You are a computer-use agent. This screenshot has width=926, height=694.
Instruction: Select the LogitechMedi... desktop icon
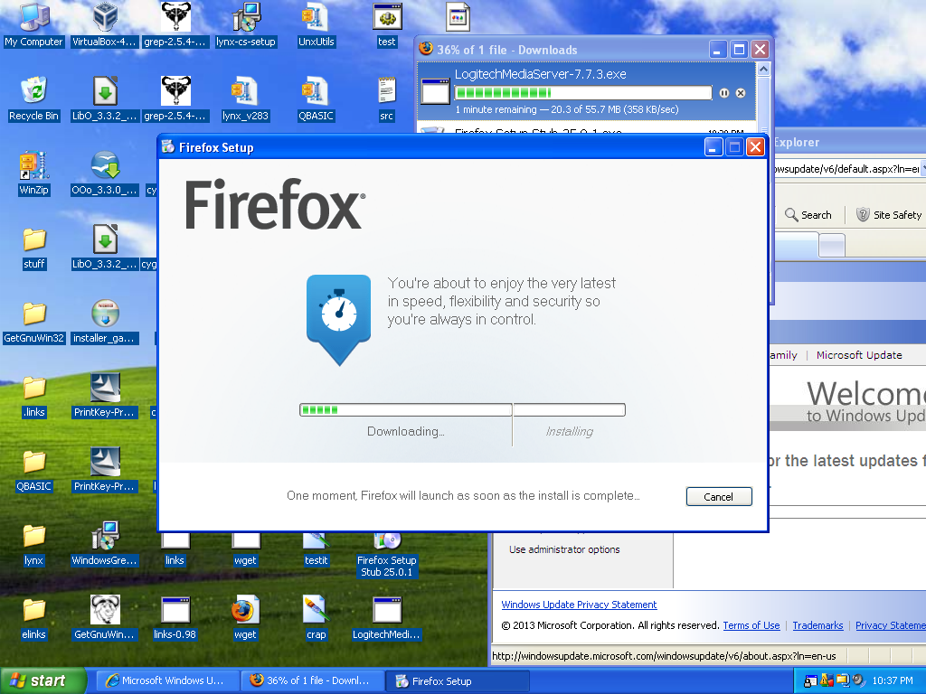(387, 618)
